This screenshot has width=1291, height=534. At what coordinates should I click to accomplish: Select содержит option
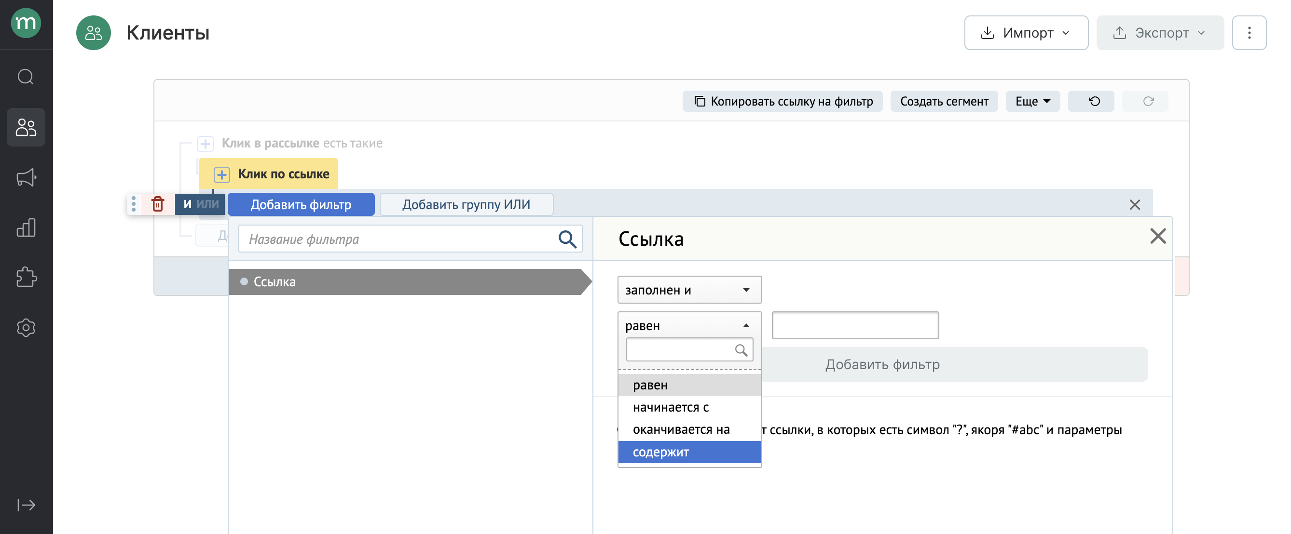coord(689,453)
